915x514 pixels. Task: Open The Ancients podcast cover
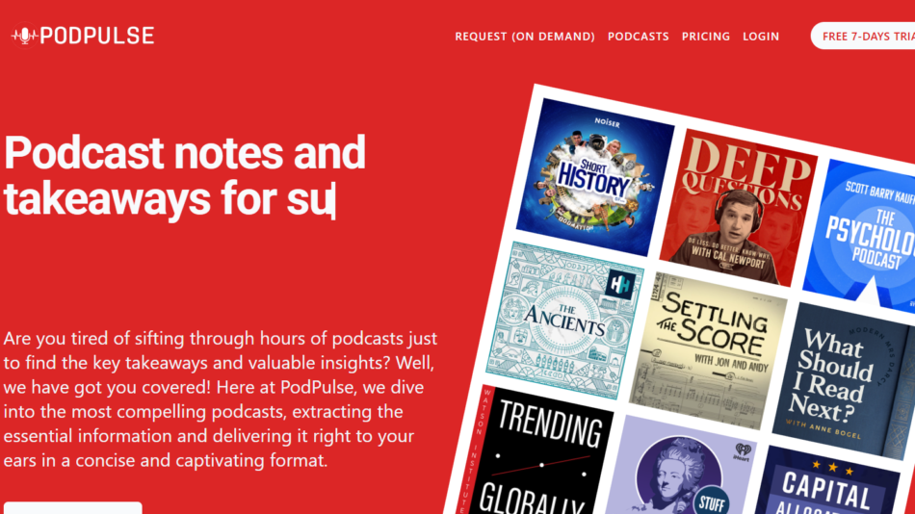[564, 321]
